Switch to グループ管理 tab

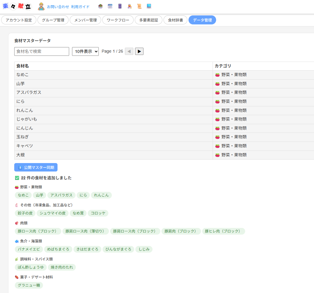[x=53, y=20]
